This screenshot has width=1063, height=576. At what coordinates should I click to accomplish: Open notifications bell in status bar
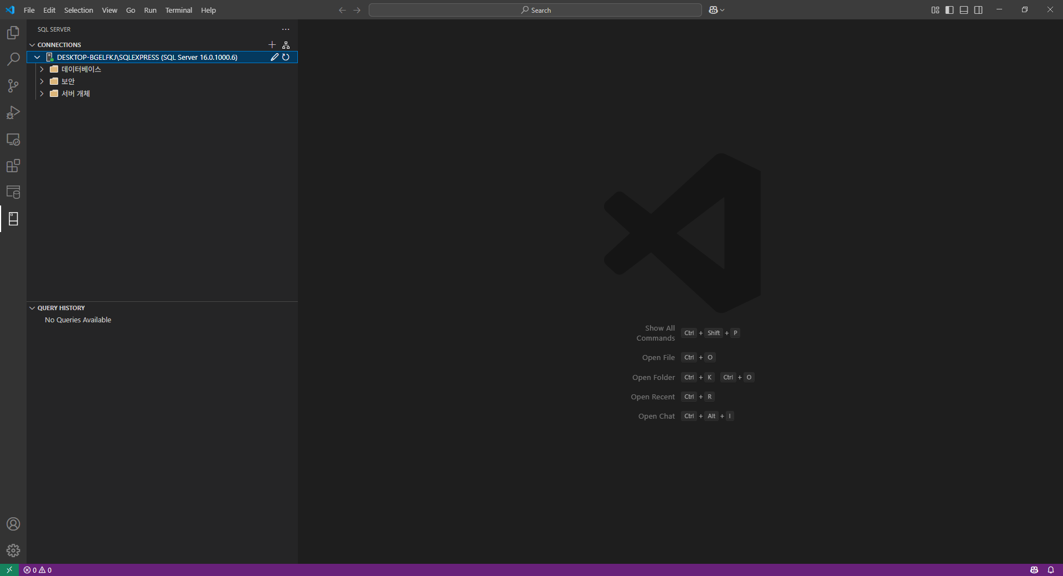1051,570
